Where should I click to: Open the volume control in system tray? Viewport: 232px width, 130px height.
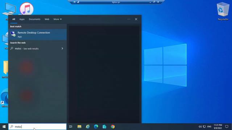(x=200, y=127)
